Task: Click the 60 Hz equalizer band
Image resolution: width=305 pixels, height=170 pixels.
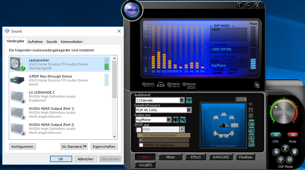Action: point(158,47)
